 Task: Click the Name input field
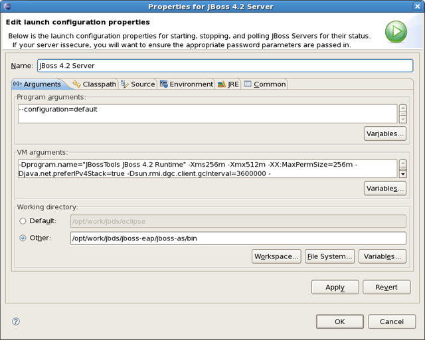(225, 66)
